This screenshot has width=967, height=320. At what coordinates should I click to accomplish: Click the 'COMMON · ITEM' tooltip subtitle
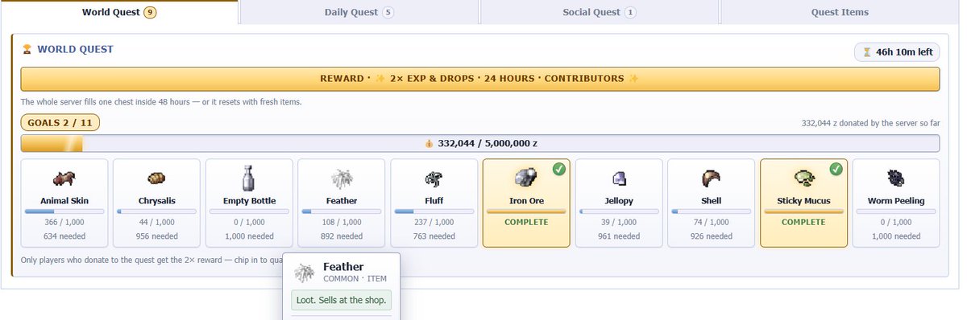coord(355,279)
